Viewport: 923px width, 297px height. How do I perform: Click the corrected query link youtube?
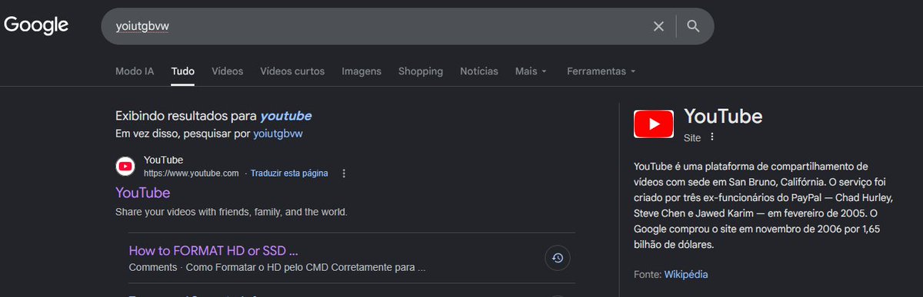pos(286,116)
